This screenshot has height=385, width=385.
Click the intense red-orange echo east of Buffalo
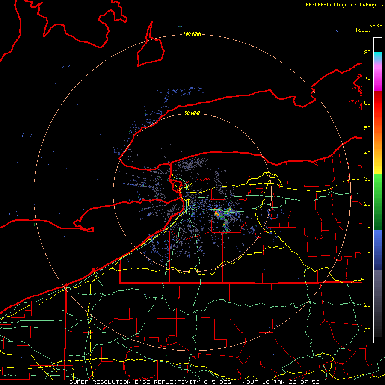point(217,212)
